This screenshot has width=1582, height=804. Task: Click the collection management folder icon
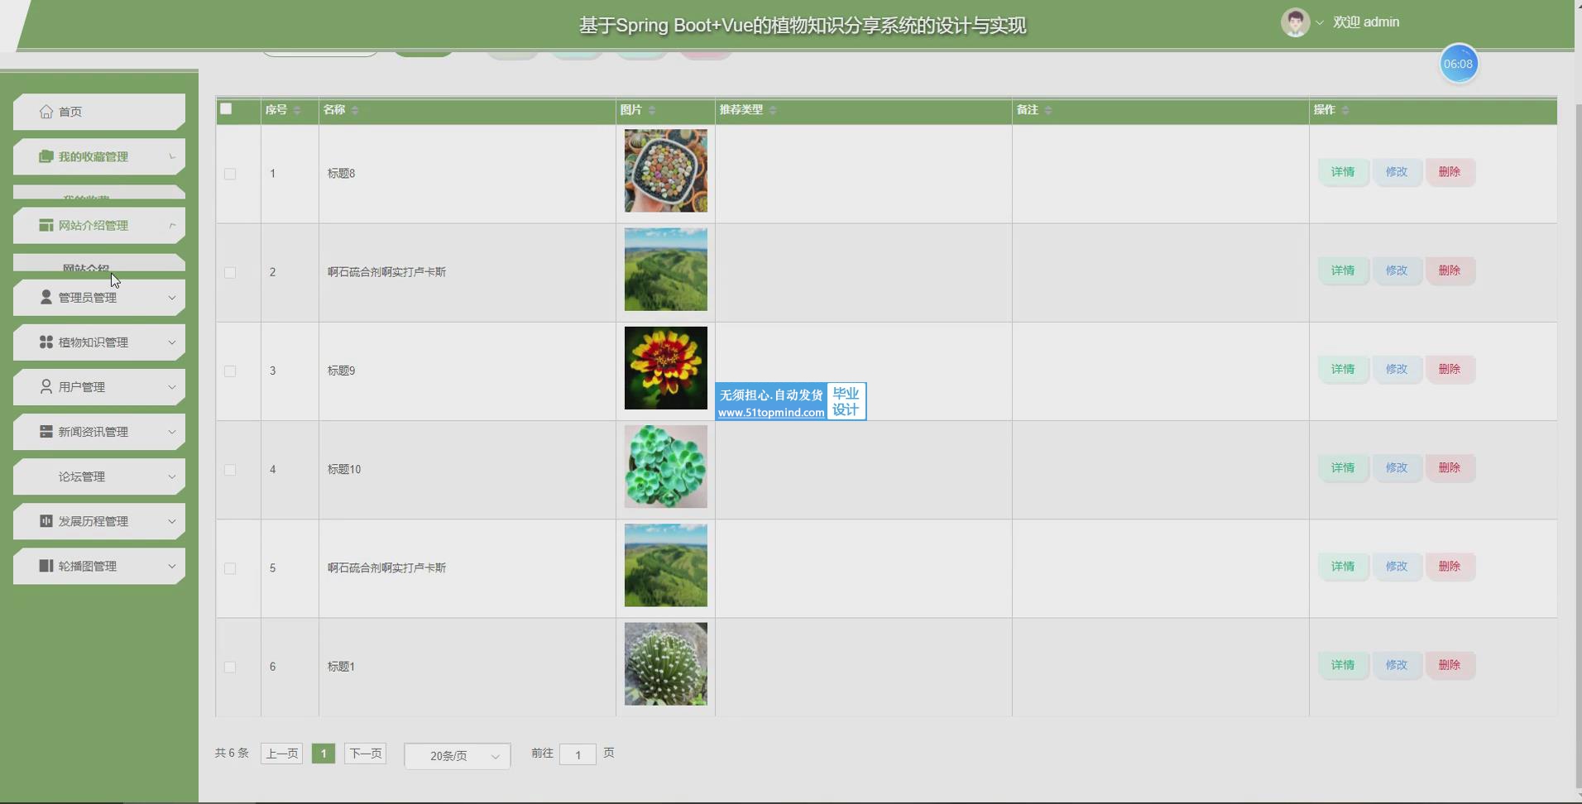pyautogui.click(x=46, y=156)
